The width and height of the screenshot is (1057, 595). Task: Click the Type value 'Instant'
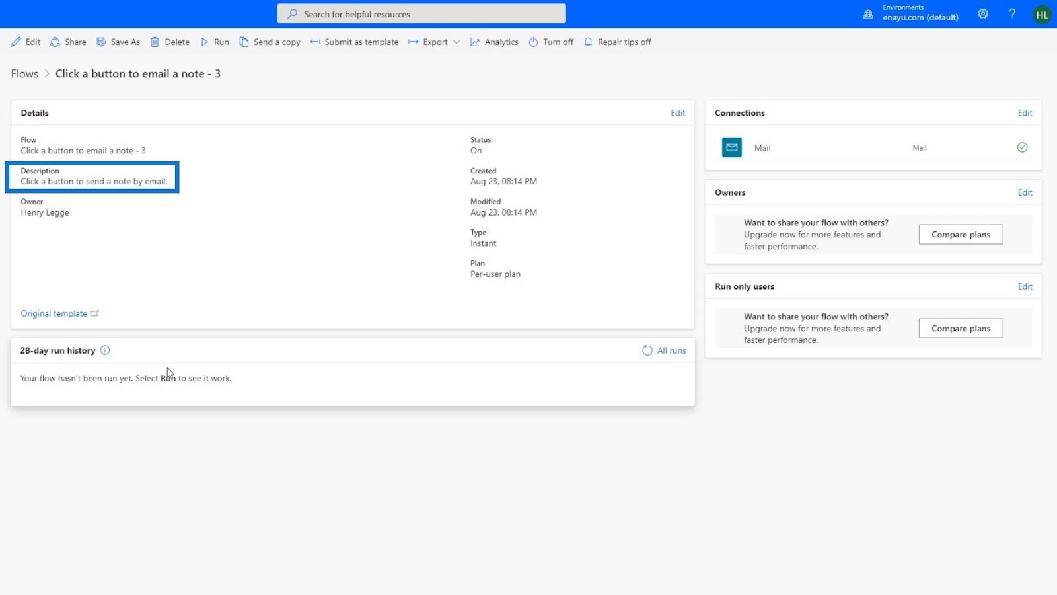483,243
